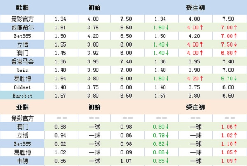Click green 0.79↓ in the 亚指 立博 row
Image resolution: width=247 pixels, height=166 pixels.
tap(161, 135)
